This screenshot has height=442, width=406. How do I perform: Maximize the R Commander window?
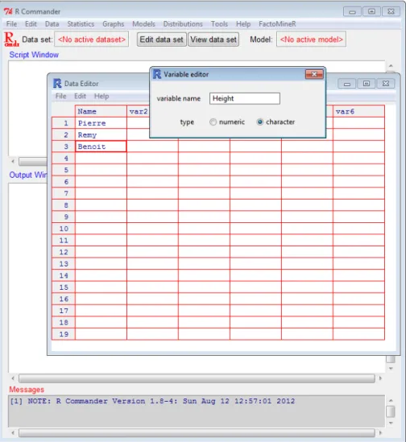pos(371,11)
